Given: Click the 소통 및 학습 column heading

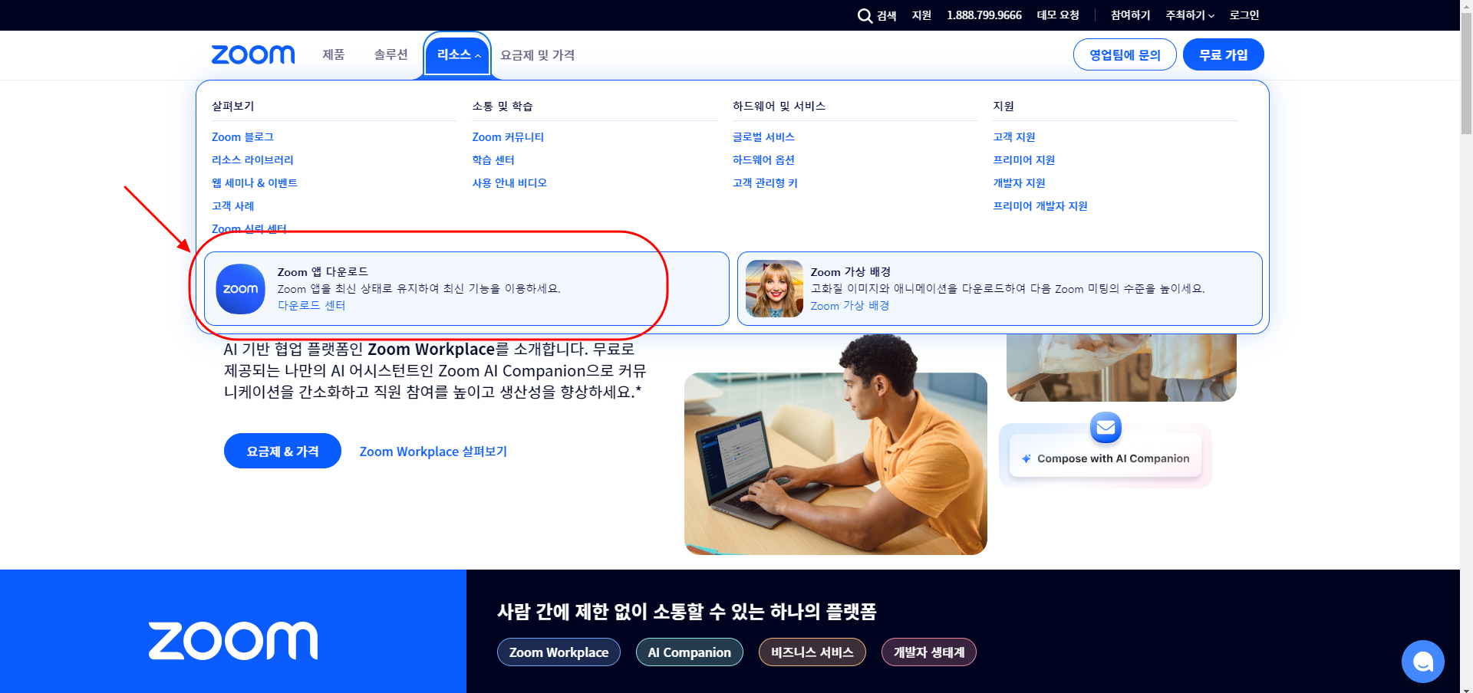Looking at the screenshot, I should (503, 106).
